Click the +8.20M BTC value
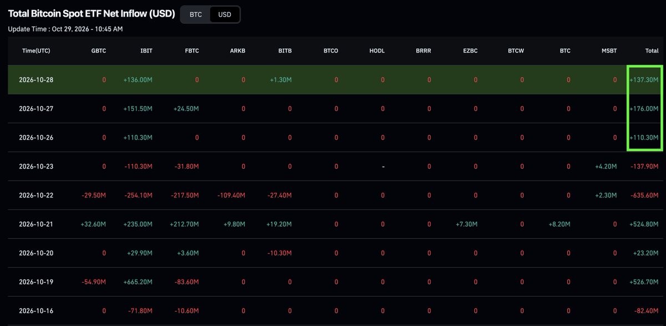The image size is (666, 326). tap(559, 224)
